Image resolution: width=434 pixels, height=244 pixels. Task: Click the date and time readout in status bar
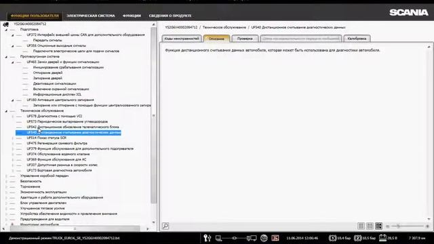pos(302,238)
